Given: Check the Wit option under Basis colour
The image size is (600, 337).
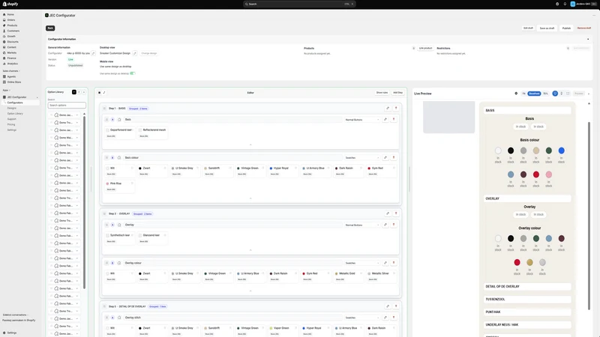Looking at the screenshot, I should pyautogui.click(x=107, y=168).
